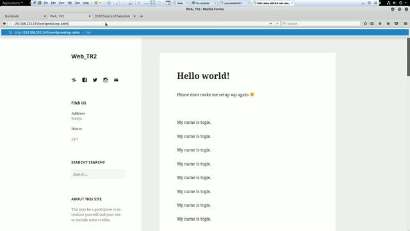This screenshot has width=410, height=231.
Task: Switch to the Web_TR2 tab
Action: tap(70, 16)
